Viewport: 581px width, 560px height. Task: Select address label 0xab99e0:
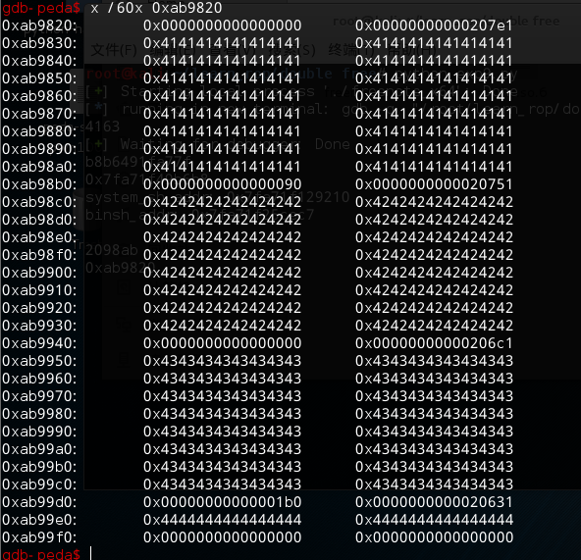pyautogui.click(x=39, y=520)
